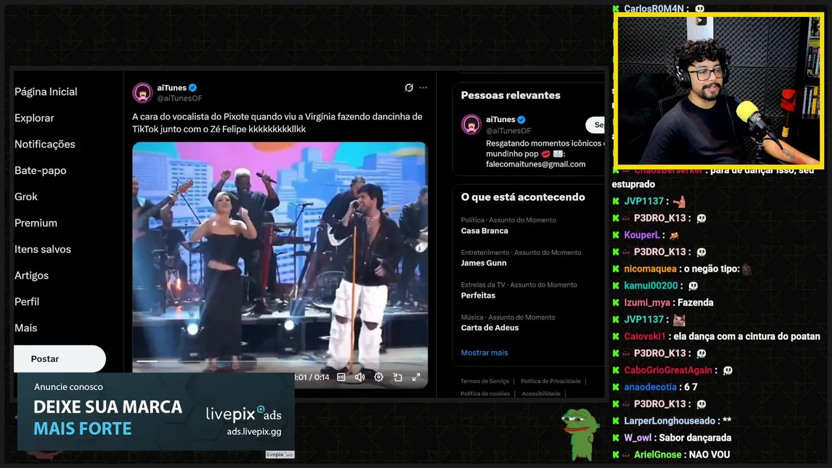The width and height of the screenshot is (832, 468).
Task: Open Grok in the sidebar
Action: pos(26,196)
